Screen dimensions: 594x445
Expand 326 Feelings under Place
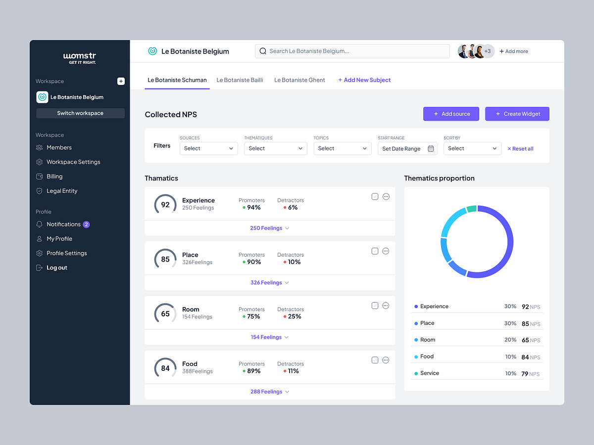[x=270, y=283]
